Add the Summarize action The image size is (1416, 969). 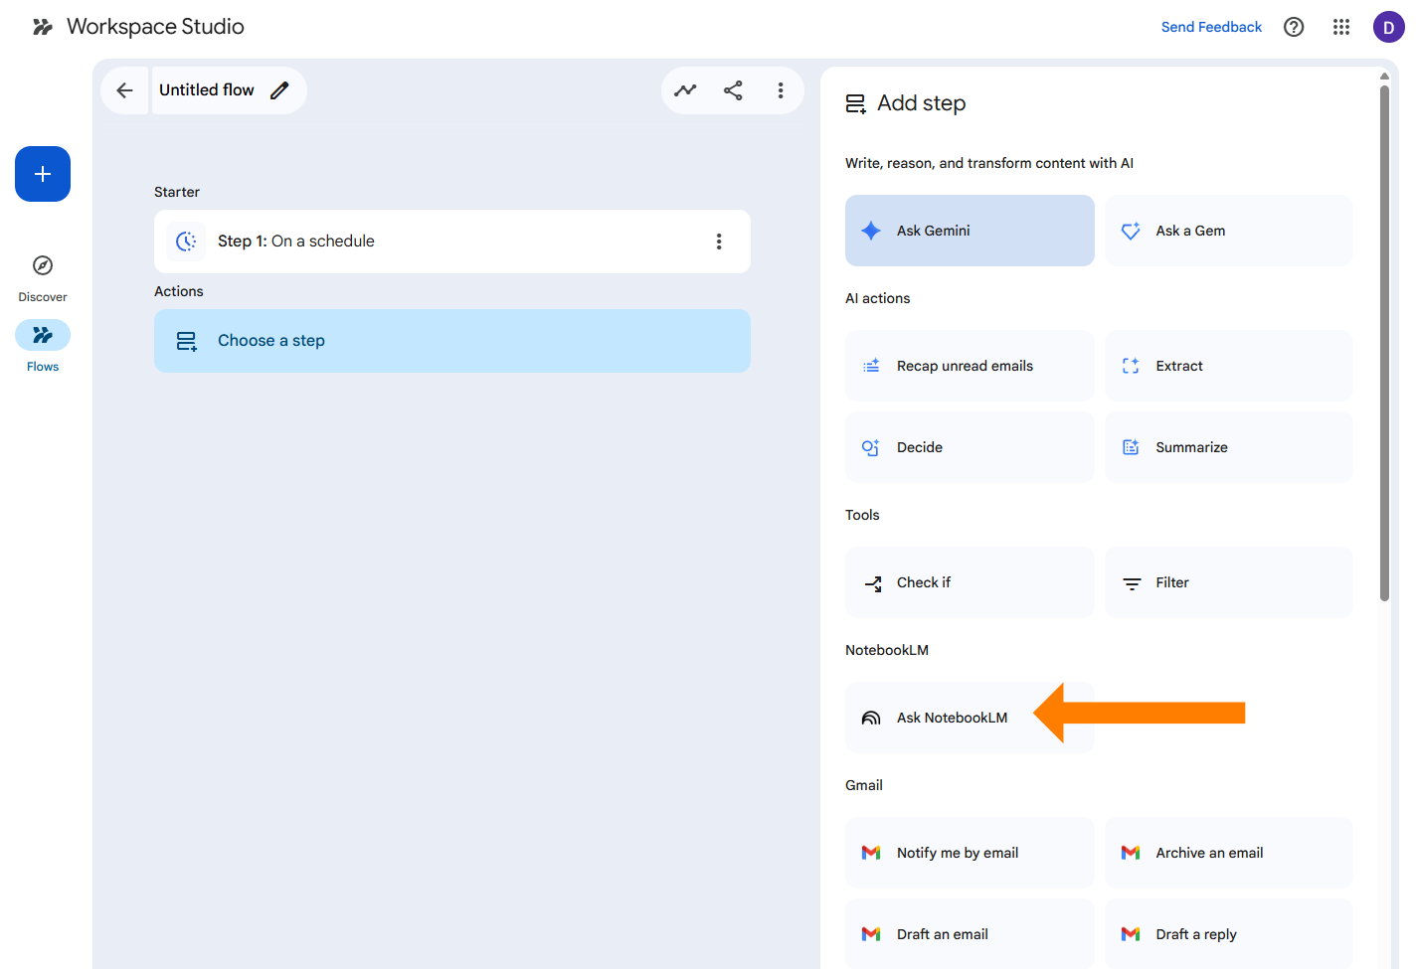[1229, 447]
